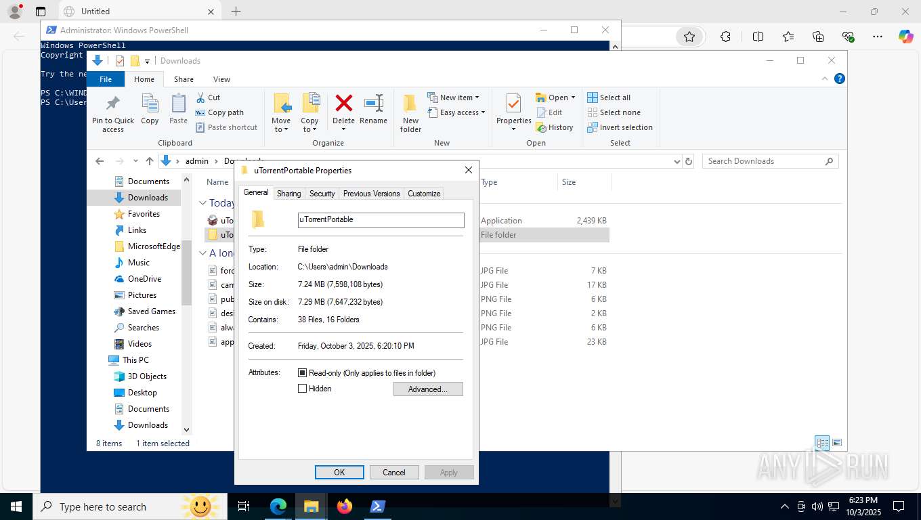Viewport: 921px width, 520px height.
Task: Click refresh button beside address bar
Action: pos(689,161)
